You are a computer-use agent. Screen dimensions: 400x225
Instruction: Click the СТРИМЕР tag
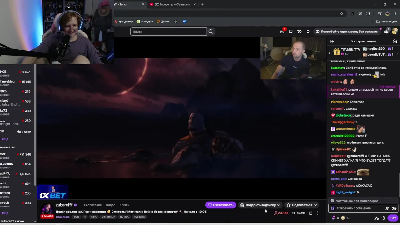point(108,217)
